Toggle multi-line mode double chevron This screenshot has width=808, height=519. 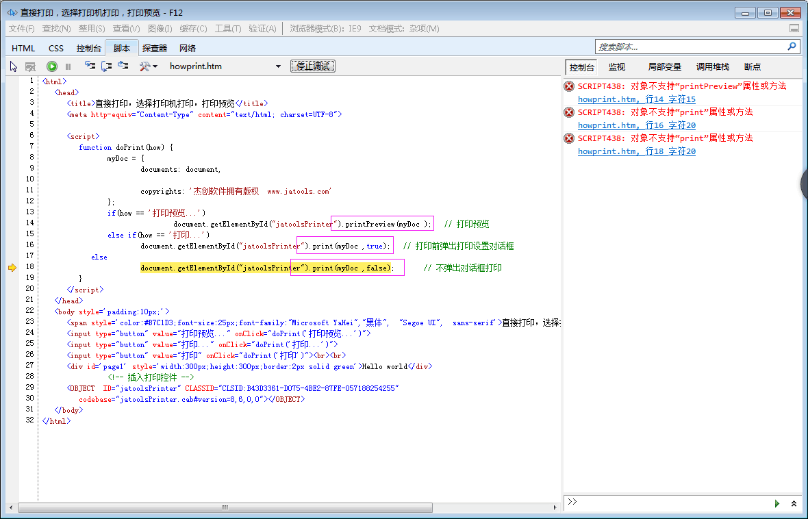(794, 503)
